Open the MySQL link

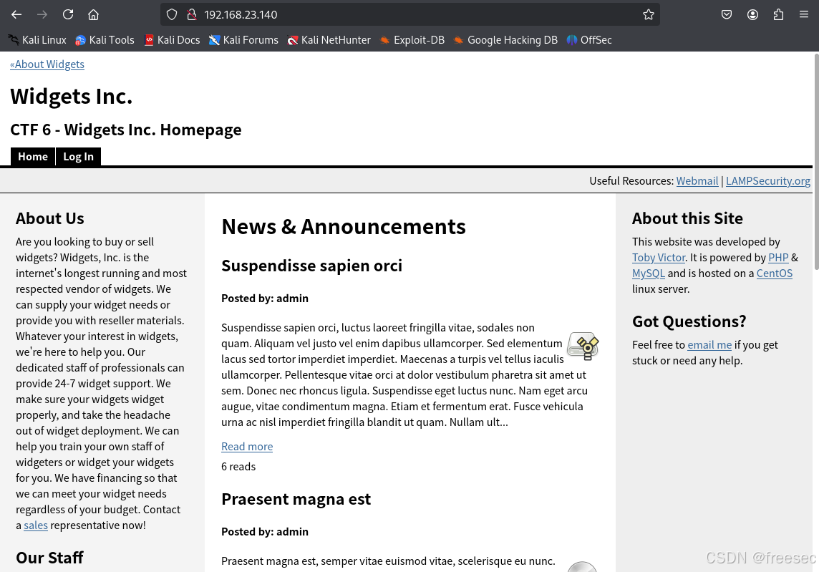pyautogui.click(x=648, y=273)
